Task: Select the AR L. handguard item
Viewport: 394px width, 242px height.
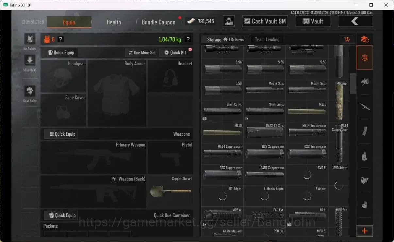Action: tap(307, 217)
